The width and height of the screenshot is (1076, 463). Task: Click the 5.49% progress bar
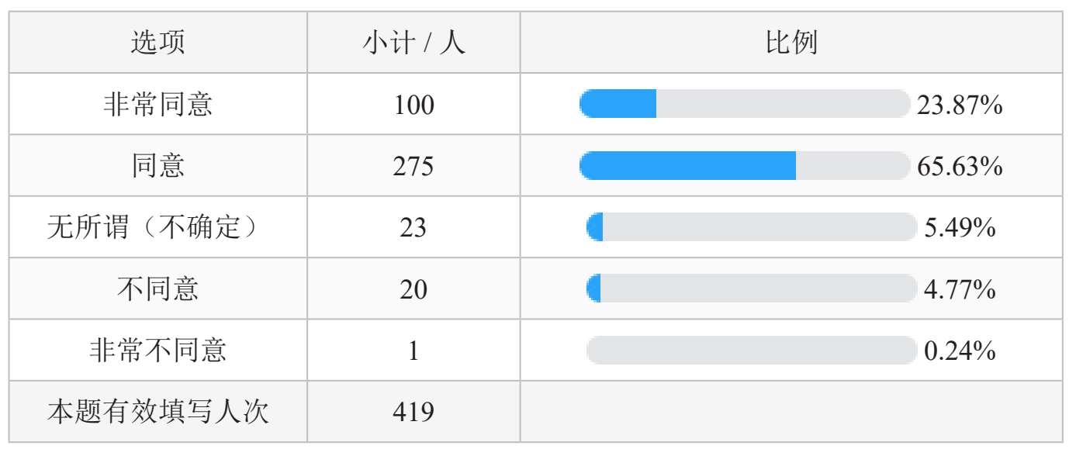(x=751, y=227)
